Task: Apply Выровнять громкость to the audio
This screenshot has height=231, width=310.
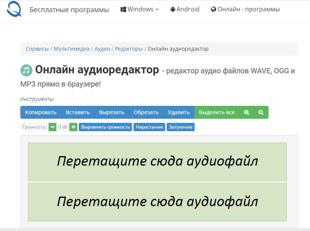Action: (105, 127)
